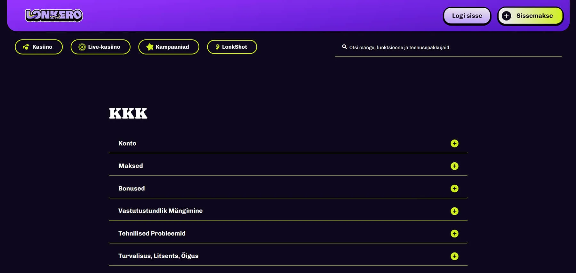Focus the games search field
The width and height of the screenshot is (576, 273).
448,47
